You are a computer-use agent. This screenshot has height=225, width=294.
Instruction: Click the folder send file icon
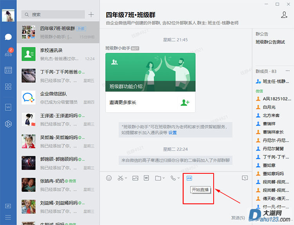point(158,178)
